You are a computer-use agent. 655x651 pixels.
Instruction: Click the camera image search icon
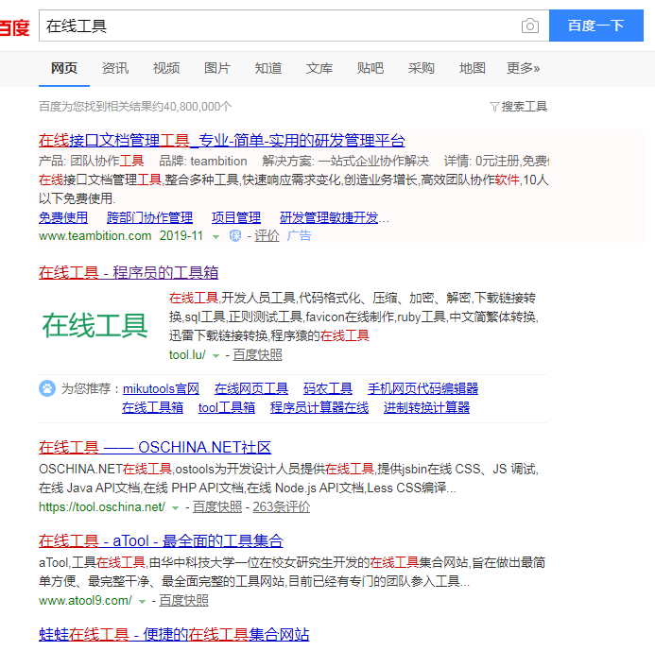[529, 26]
